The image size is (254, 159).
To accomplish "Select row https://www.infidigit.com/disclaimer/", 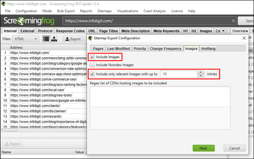I will (44, 111).
